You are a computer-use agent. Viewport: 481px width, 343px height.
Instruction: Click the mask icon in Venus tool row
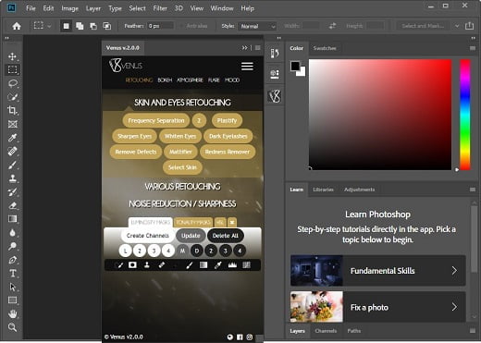coord(132,265)
